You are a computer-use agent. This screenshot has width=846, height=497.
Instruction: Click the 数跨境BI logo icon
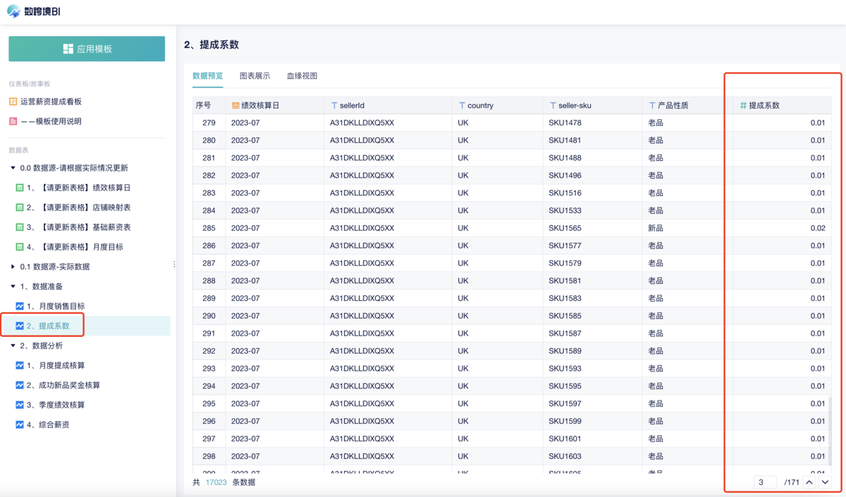[x=13, y=11]
